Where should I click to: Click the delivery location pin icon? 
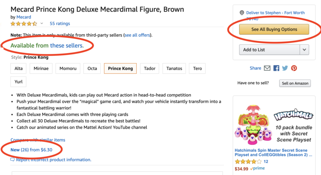point(242,13)
